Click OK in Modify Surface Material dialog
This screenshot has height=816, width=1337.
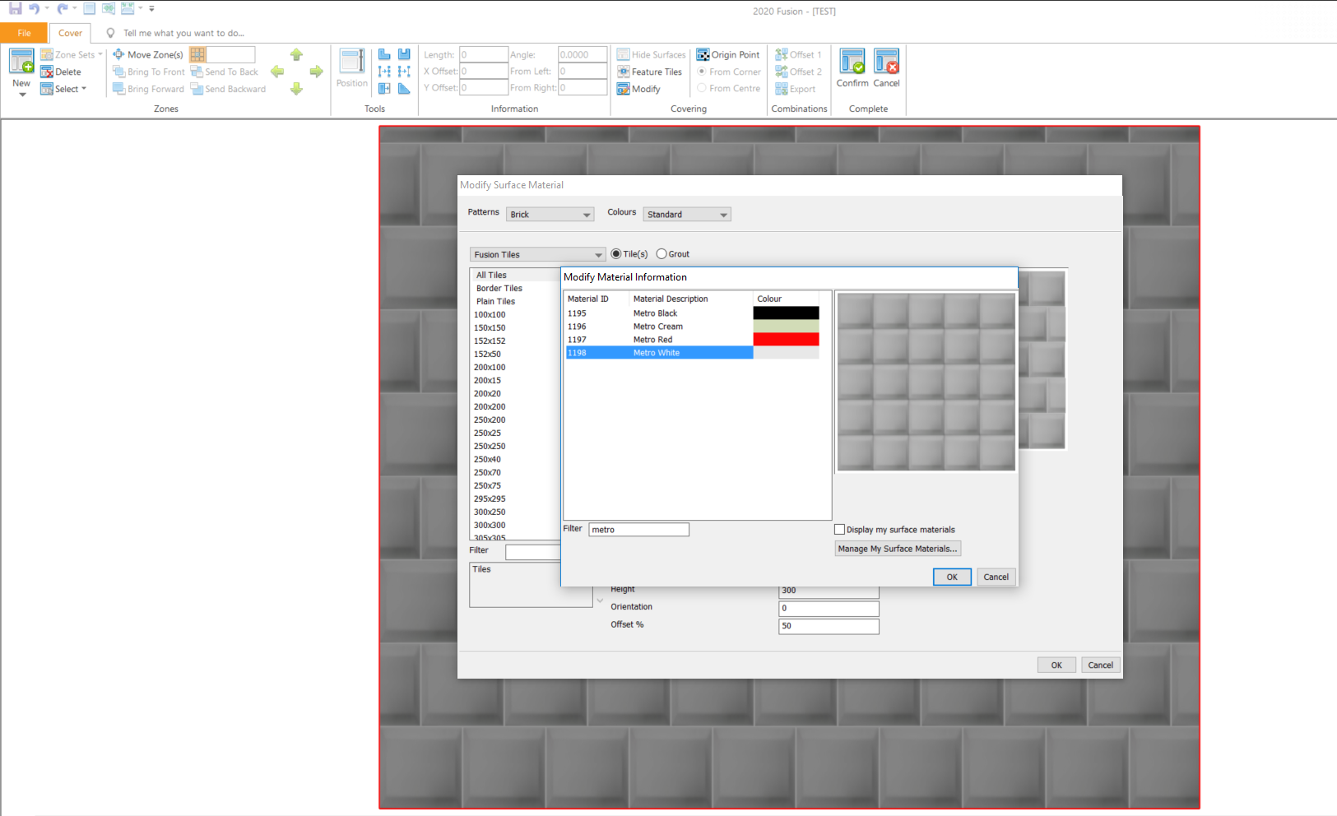(x=1056, y=665)
